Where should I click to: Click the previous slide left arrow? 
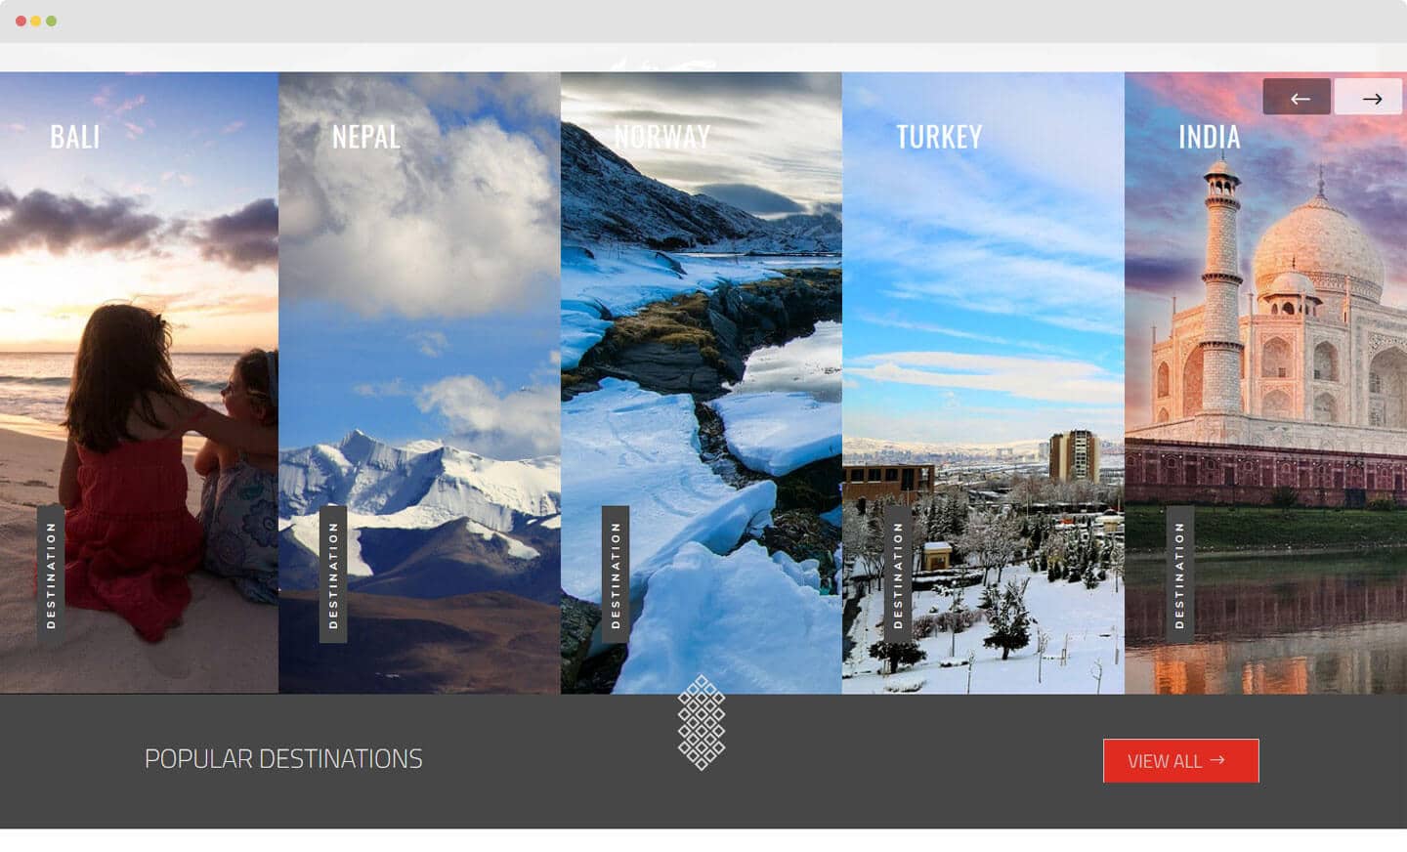pos(1297,97)
